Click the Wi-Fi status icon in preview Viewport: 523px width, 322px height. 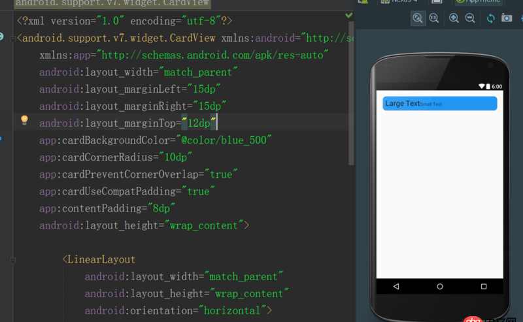coord(481,86)
